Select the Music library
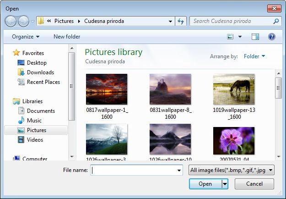This screenshot has height=199, width=286. coord(34,121)
